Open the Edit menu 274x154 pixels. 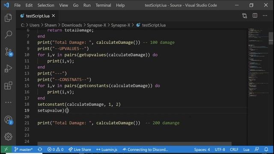click(x=29, y=5)
